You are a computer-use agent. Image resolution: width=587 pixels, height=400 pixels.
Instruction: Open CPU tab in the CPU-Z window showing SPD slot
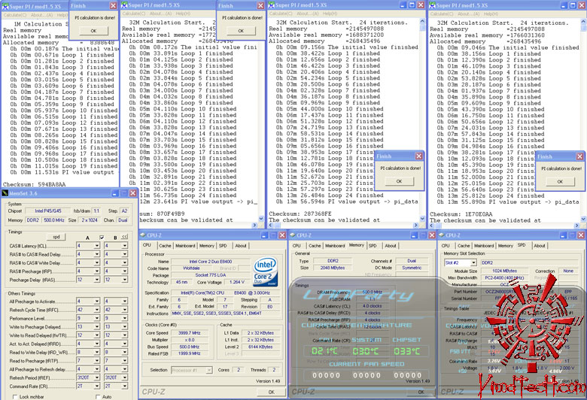(446, 246)
